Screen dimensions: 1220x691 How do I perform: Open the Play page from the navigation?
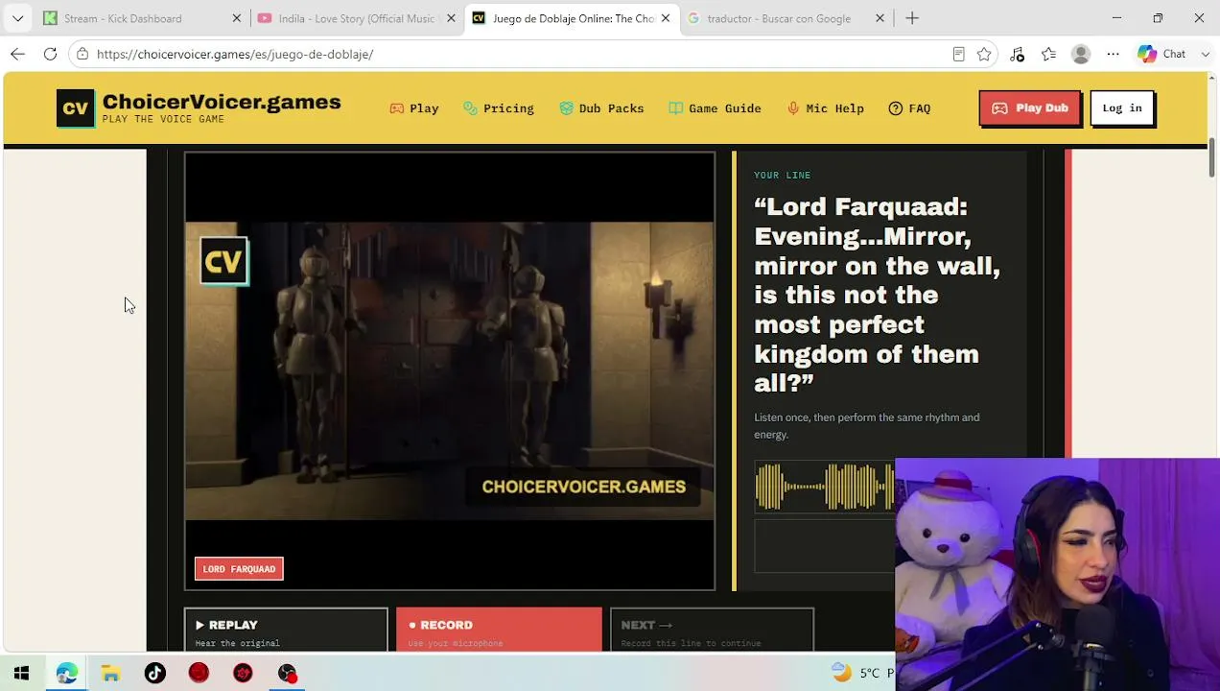pyautogui.click(x=414, y=108)
